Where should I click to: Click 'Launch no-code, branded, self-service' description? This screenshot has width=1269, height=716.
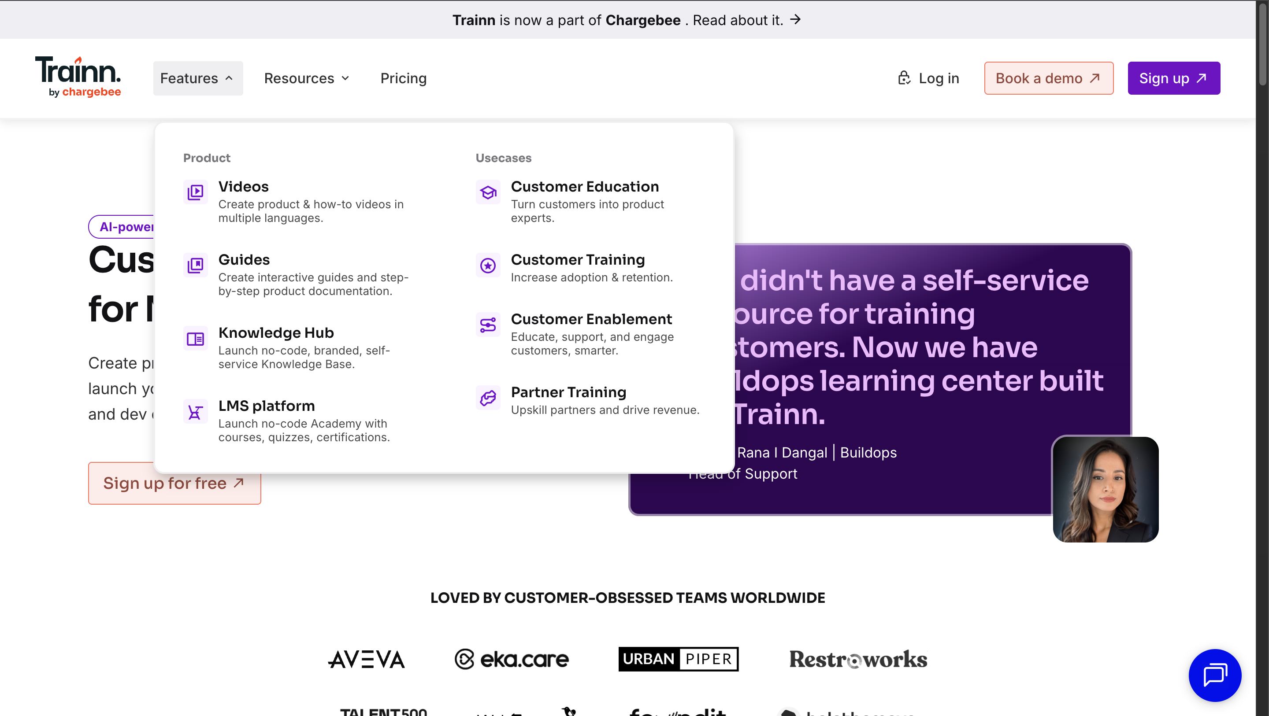[x=304, y=357]
